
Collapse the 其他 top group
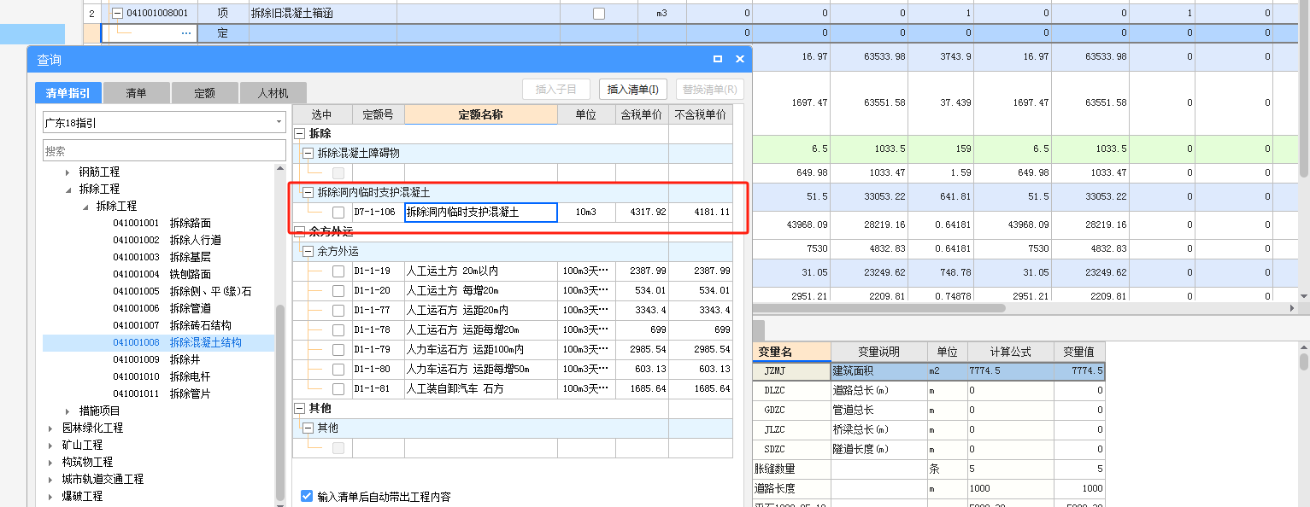299,409
